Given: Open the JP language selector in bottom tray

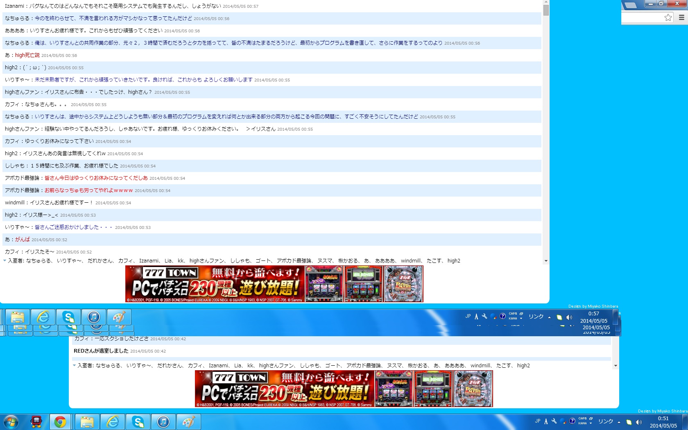Looking at the screenshot, I should tap(538, 421).
